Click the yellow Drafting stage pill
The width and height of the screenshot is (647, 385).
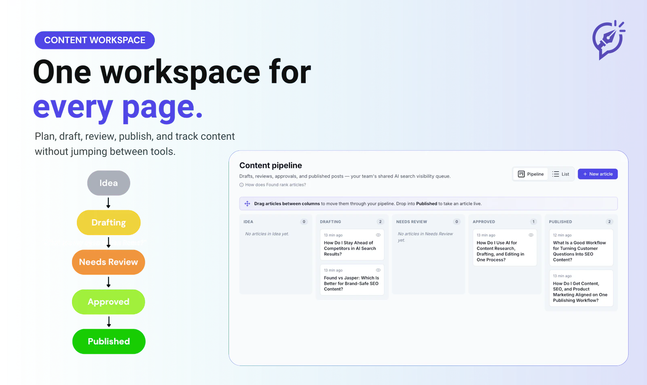click(x=109, y=222)
